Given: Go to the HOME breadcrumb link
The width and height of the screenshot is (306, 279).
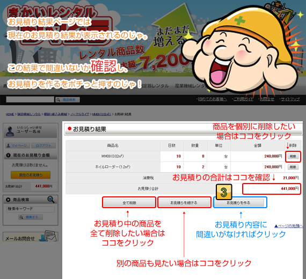Looking at the screenshot, I should pyautogui.click(x=10, y=114).
